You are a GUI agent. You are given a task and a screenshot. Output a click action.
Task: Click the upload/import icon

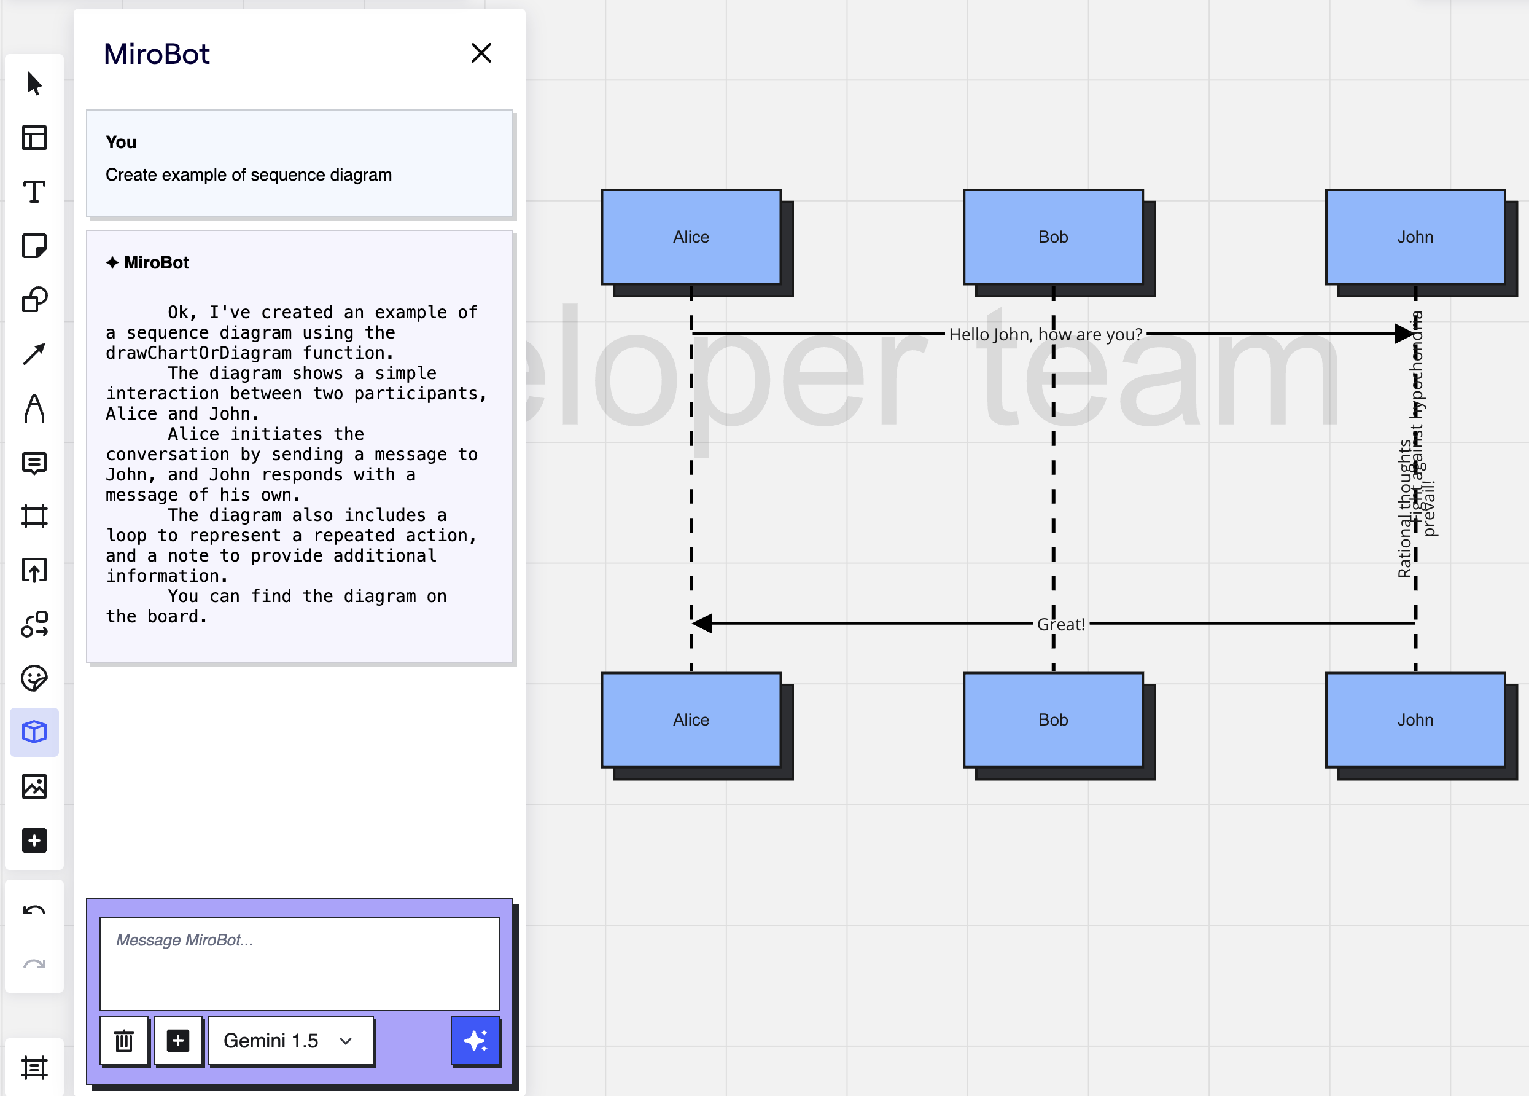pyautogui.click(x=34, y=571)
